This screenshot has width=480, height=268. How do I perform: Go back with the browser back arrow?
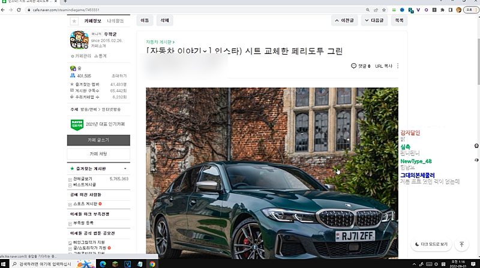[x=3, y=10]
